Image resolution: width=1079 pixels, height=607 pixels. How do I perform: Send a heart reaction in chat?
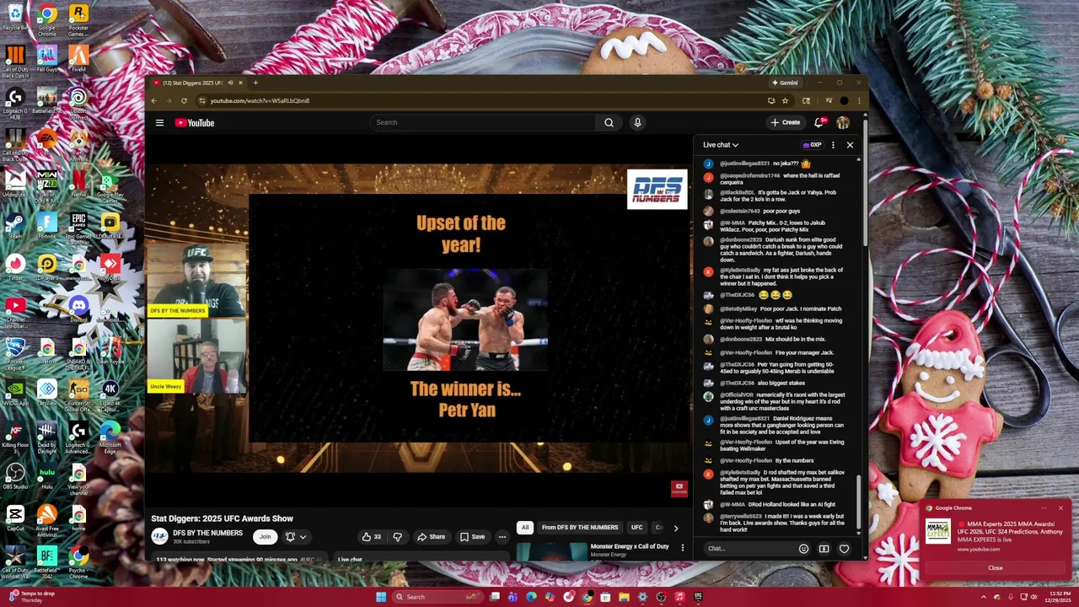[844, 549]
